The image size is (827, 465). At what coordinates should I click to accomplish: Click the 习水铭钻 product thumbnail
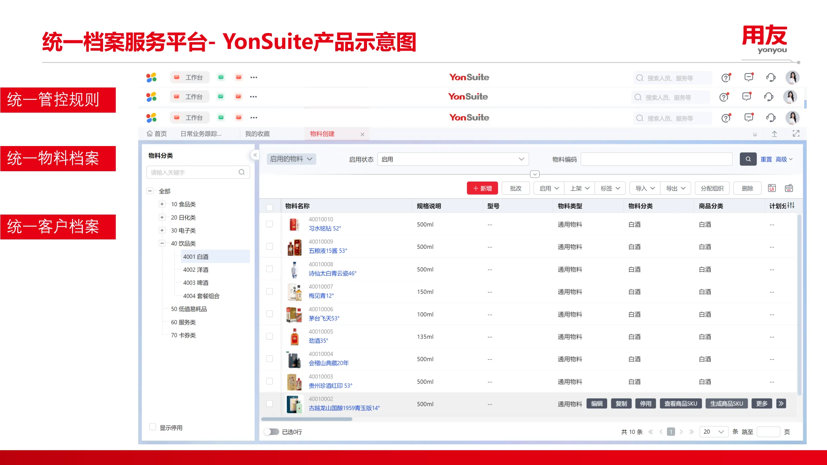coord(294,224)
